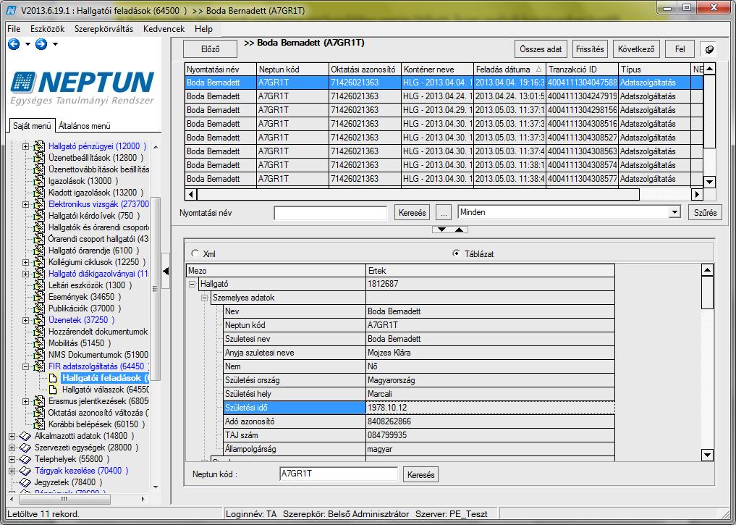Switch to the Saját menü tab
The image size is (736, 525).
[x=32, y=126]
